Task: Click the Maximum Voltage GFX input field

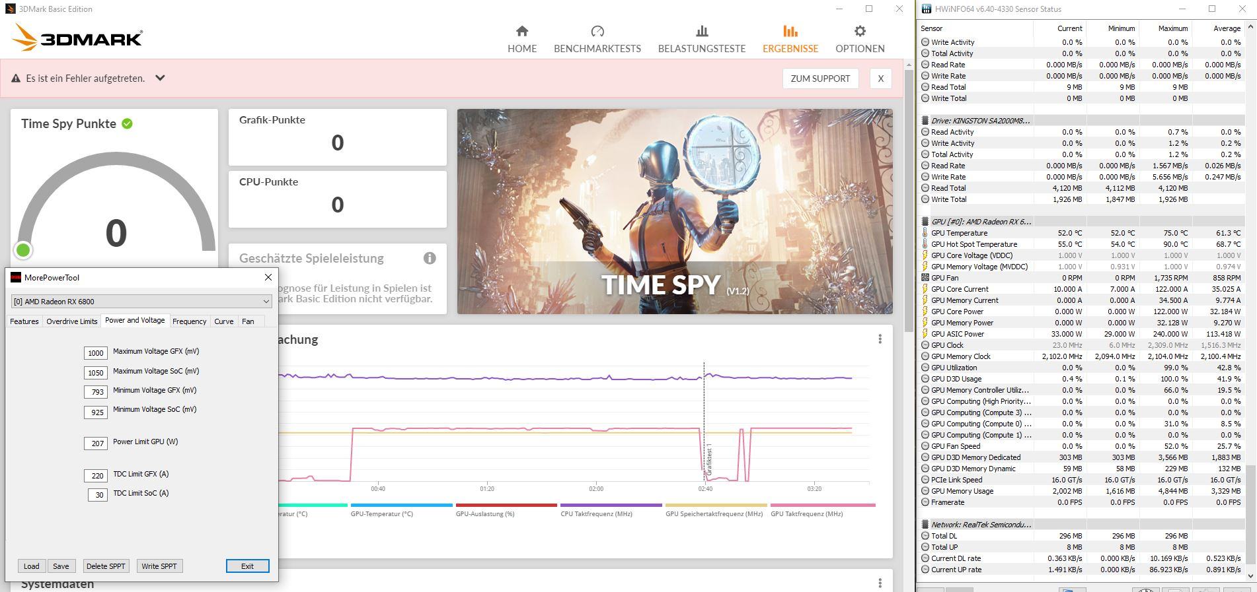Action: tap(96, 353)
